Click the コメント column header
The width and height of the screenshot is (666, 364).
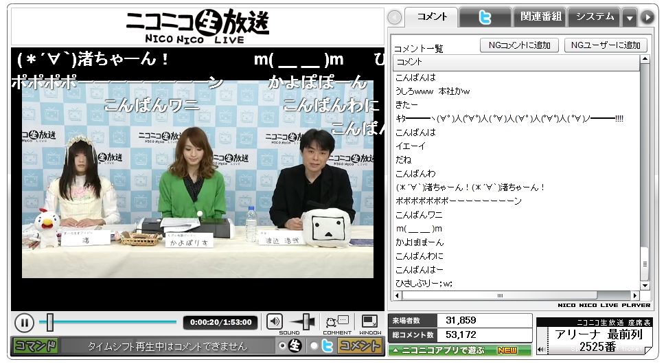[516, 62]
